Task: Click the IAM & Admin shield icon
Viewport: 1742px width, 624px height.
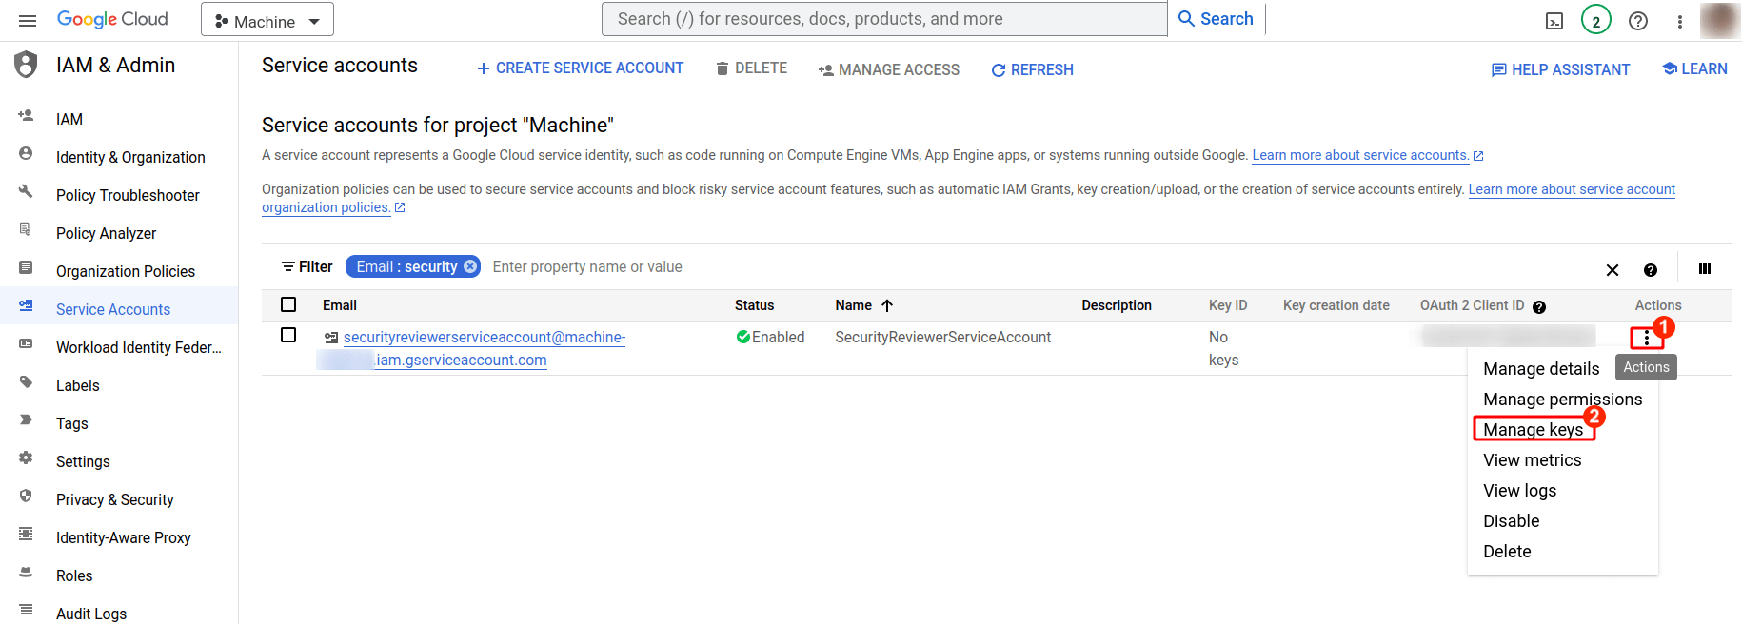Action: tap(27, 65)
